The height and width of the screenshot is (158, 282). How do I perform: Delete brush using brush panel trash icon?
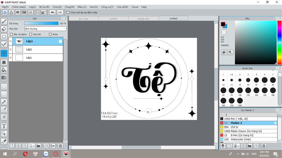(264, 146)
